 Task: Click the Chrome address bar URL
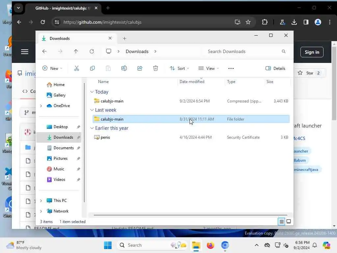tap(102, 22)
